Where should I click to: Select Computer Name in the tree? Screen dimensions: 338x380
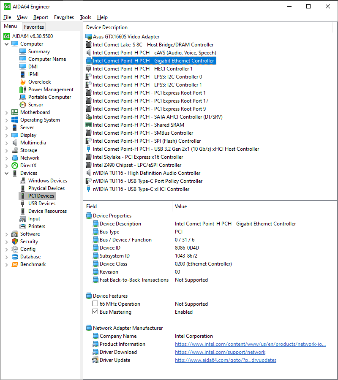[47, 59]
